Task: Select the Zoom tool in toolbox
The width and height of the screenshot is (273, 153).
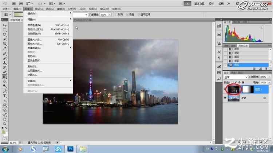Action: (x=5, y=124)
